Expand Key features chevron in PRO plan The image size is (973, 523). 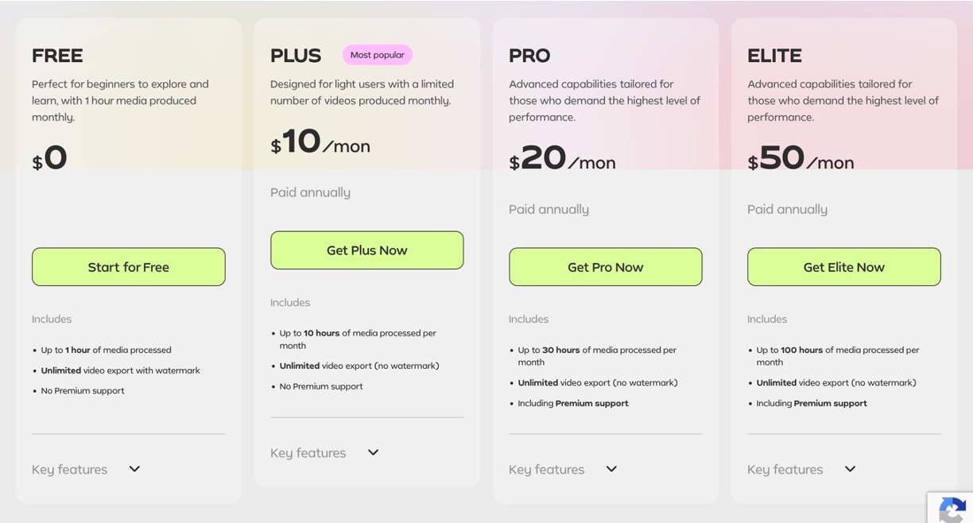point(611,469)
